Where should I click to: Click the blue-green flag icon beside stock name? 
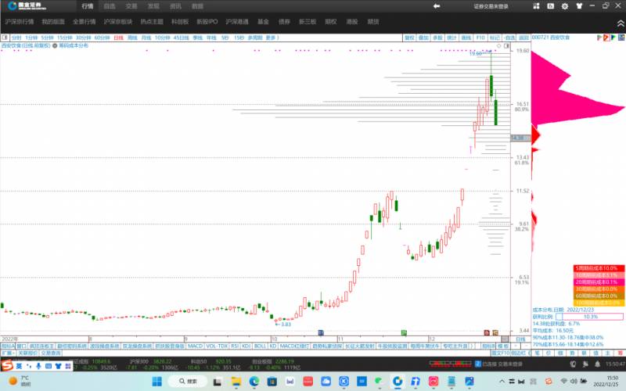coord(613,38)
